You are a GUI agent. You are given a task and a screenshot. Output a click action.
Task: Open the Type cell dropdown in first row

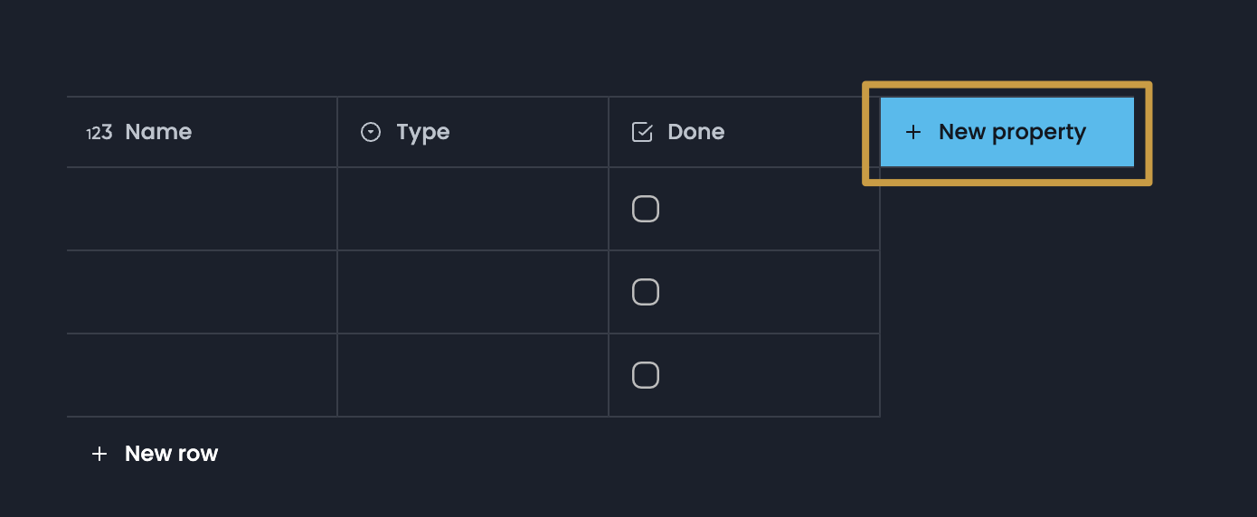(472, 210)
